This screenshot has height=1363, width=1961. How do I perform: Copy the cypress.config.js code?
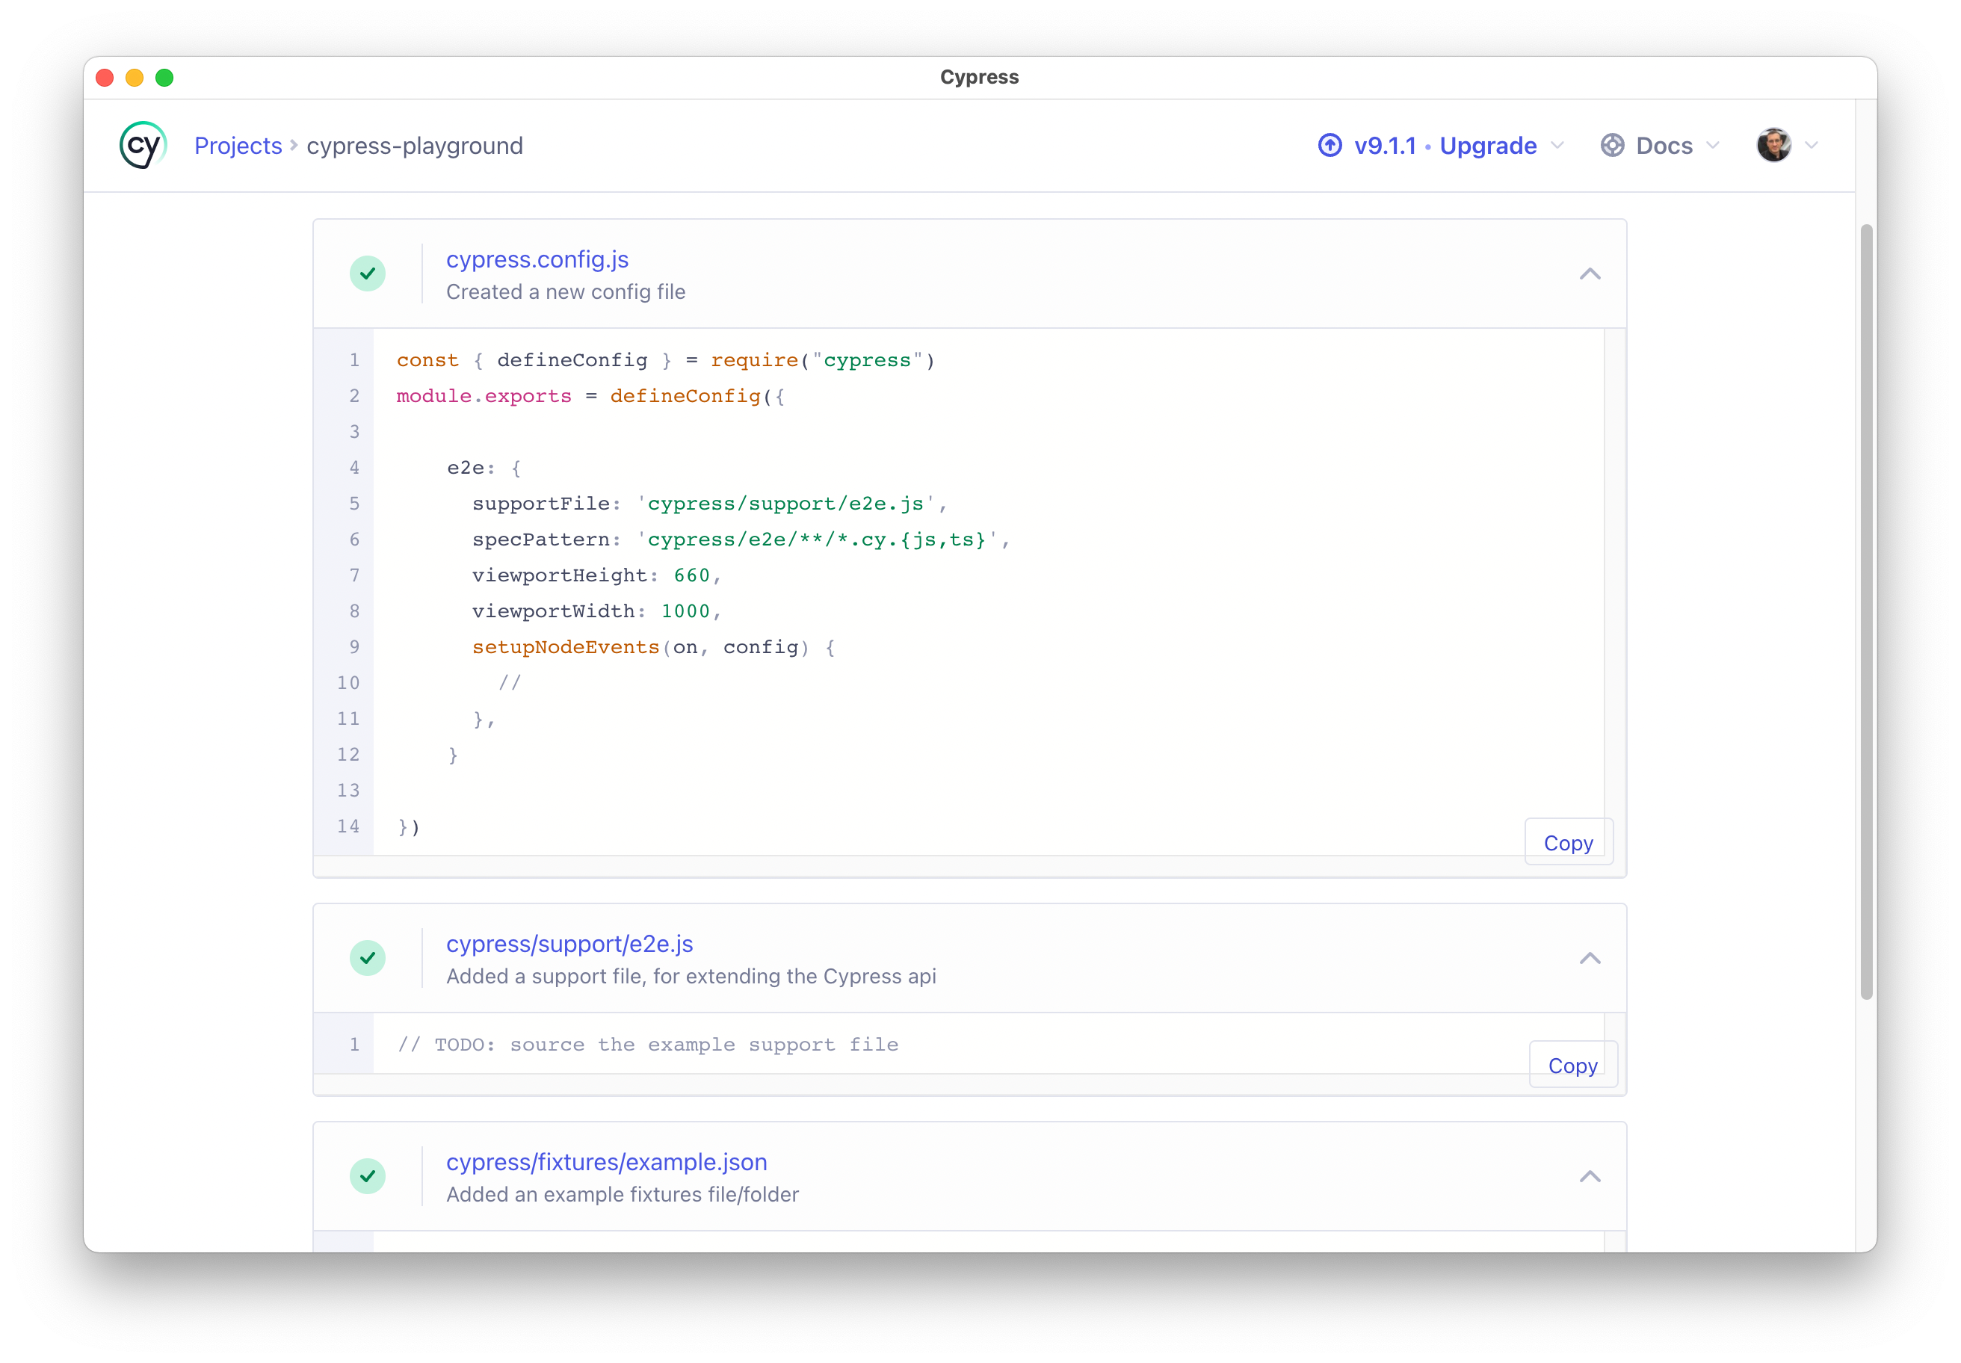pos(1567,842)
